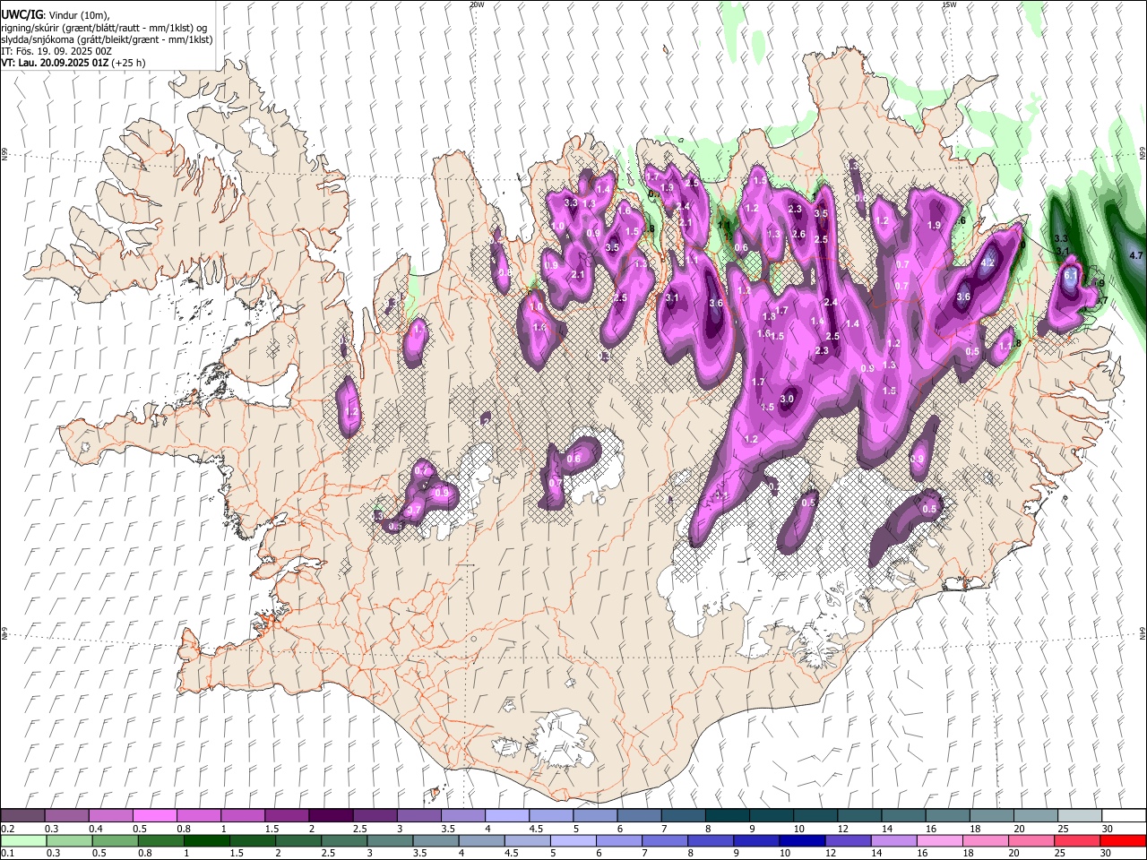Click the medium green 0.5 swatch in bottom legend row
The height and width of the screenshot is (860, 1147).
click(116, 840)
